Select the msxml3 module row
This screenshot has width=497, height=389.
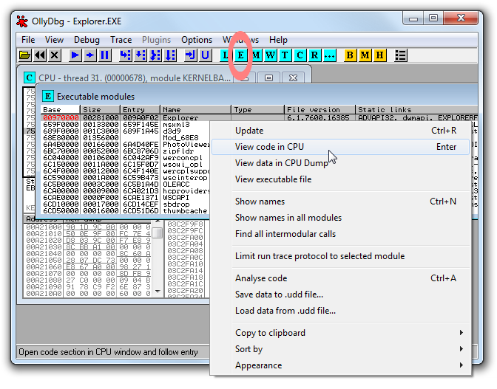click(x=126, y=124)
